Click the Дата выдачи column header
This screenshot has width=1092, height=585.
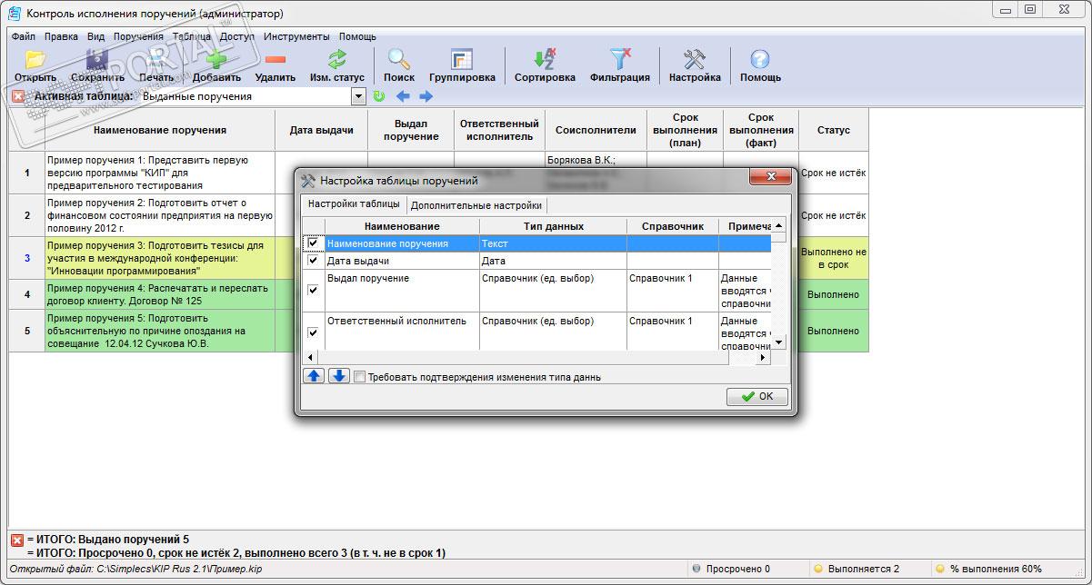pos(322,130)
